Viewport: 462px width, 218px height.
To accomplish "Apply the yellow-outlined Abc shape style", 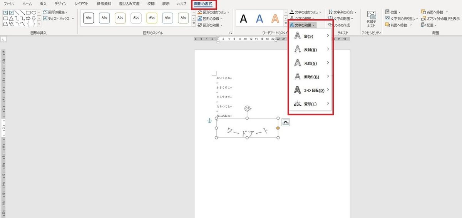I will click(152, 18).
